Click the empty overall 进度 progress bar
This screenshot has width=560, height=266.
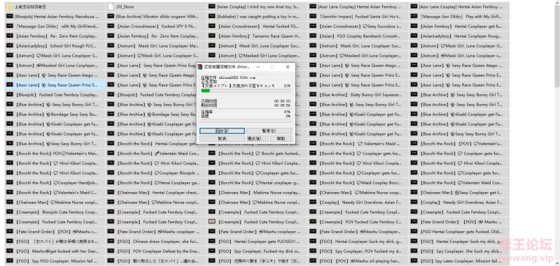point(246,121)
